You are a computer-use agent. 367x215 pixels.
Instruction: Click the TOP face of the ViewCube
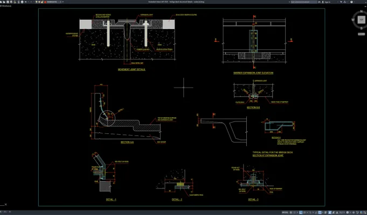click(x=361, y=20)
